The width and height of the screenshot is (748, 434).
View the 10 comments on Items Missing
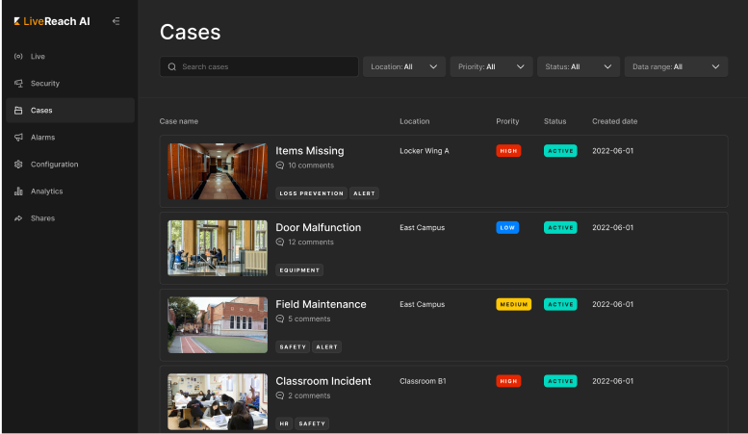click(x=311, y=166)
